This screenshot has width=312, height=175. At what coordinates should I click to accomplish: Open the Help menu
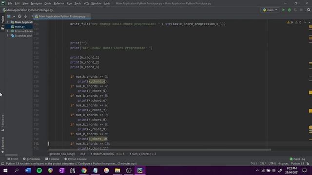click(107, 3)
